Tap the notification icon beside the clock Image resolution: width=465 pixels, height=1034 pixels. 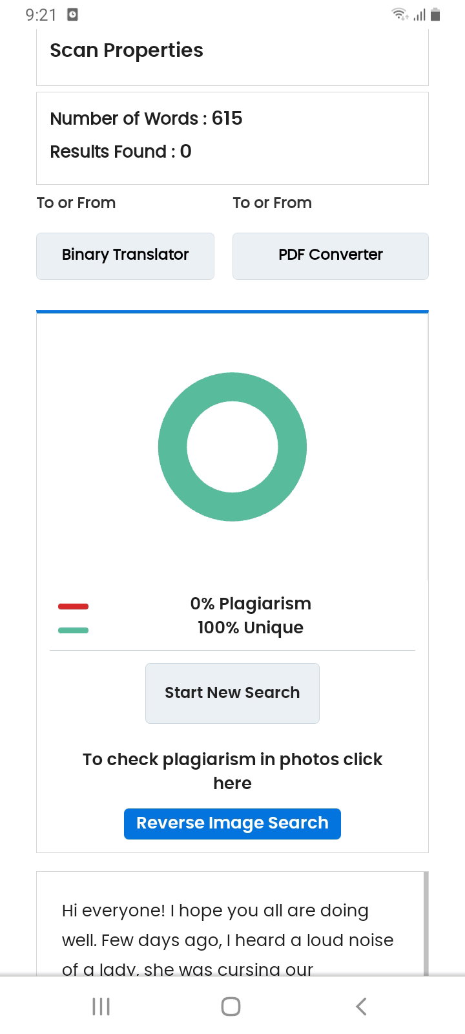click(x=72, y=14)
